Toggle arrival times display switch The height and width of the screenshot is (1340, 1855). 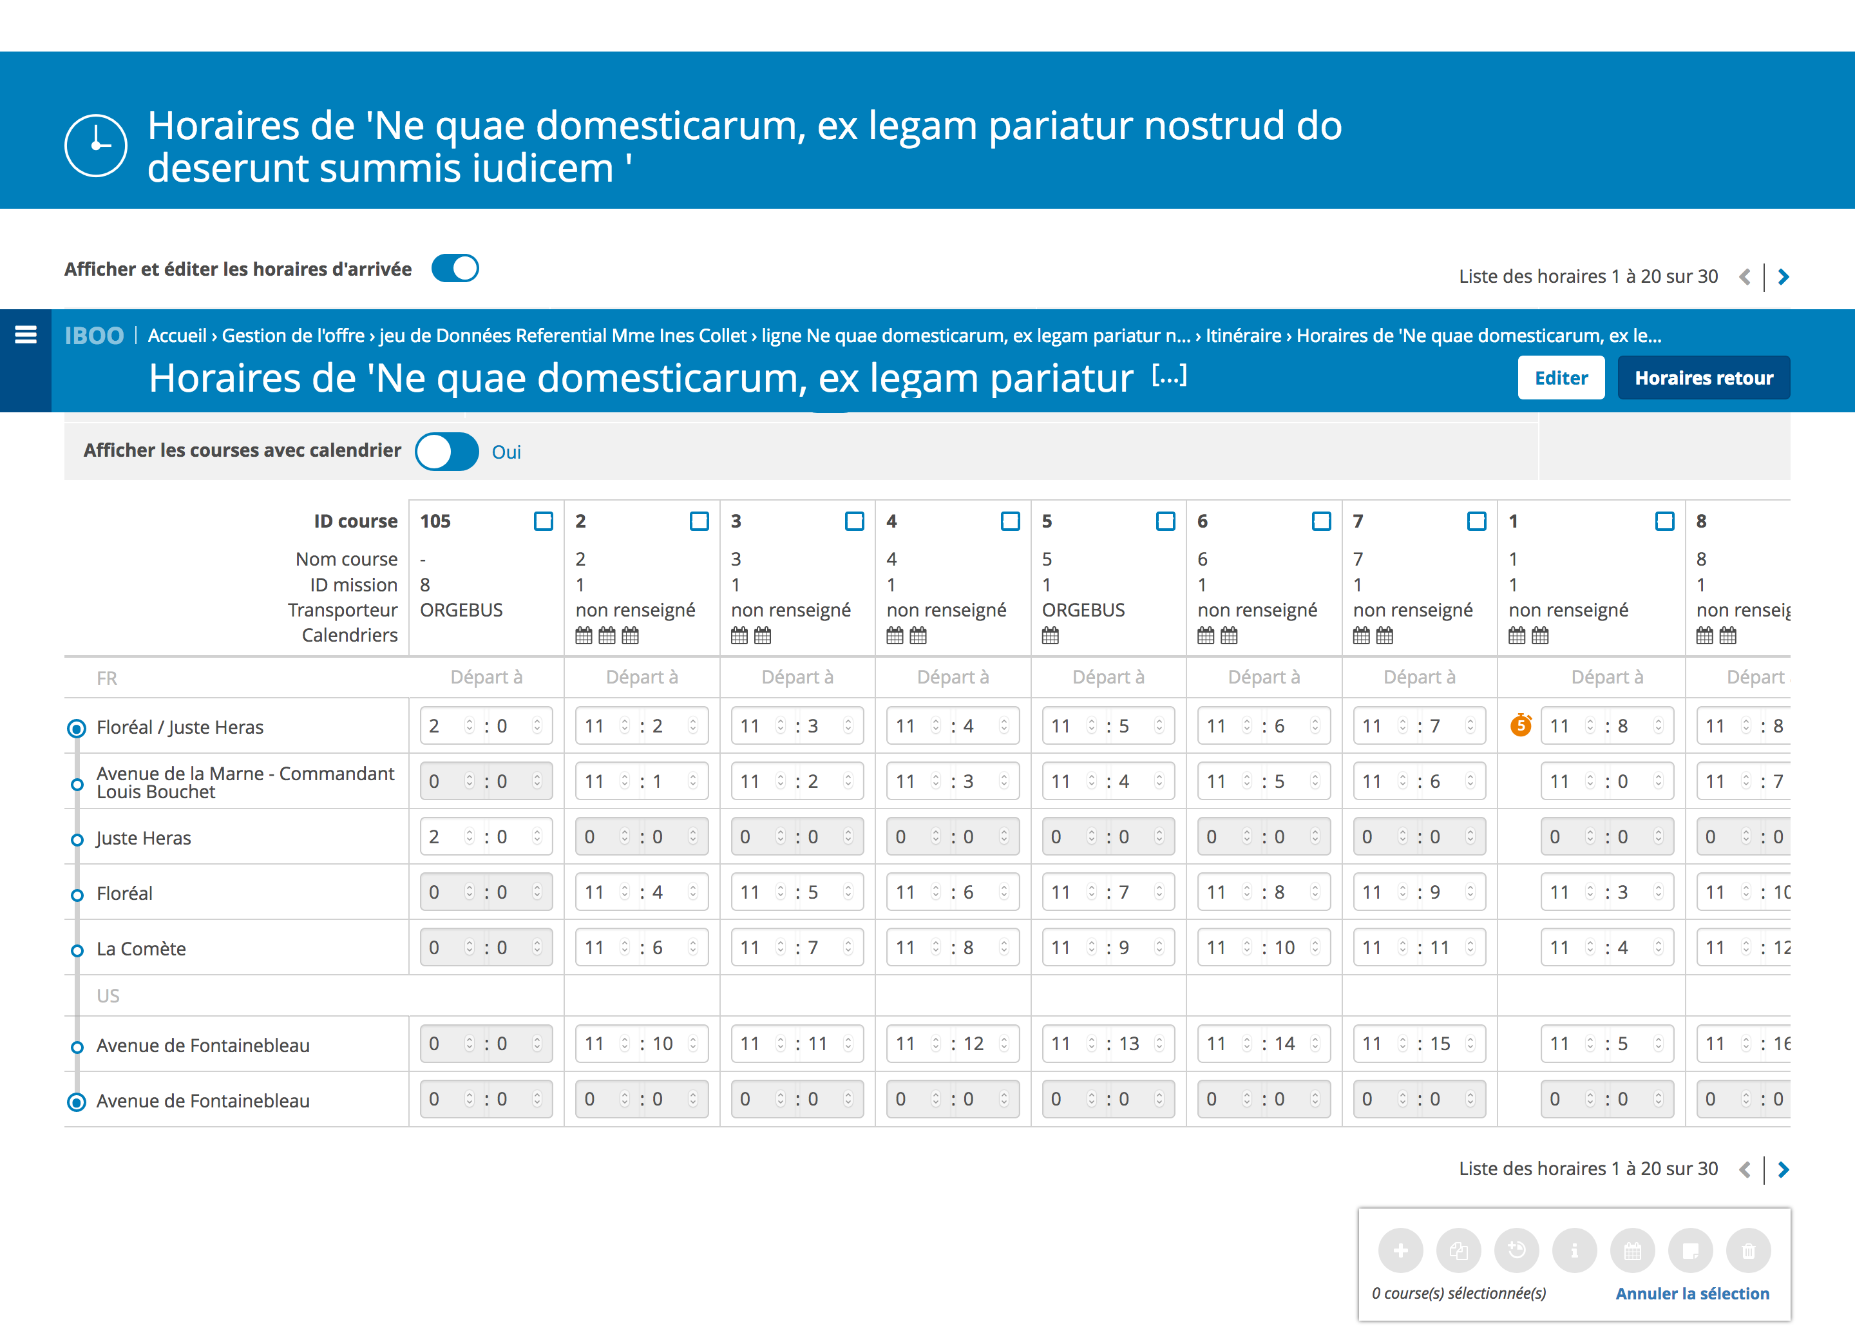(x=455, y=269)
